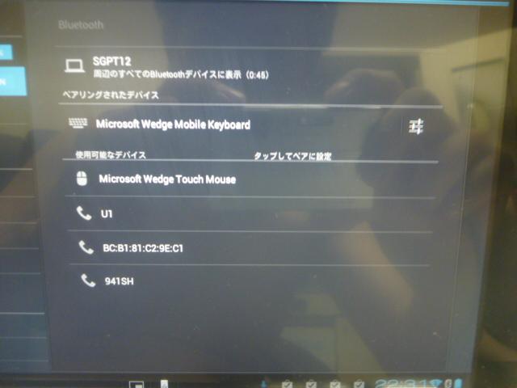Select SGPT12 device visibility entry

coord(250,67)
